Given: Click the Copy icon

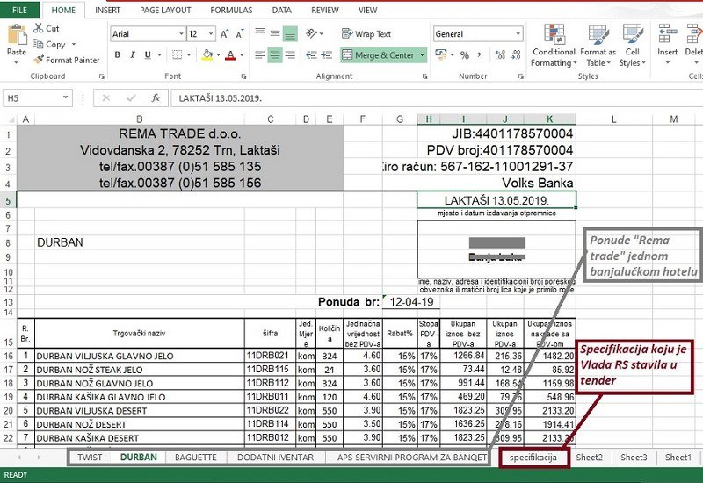Looking at the screenshot, I should click(x=38, y=44).
